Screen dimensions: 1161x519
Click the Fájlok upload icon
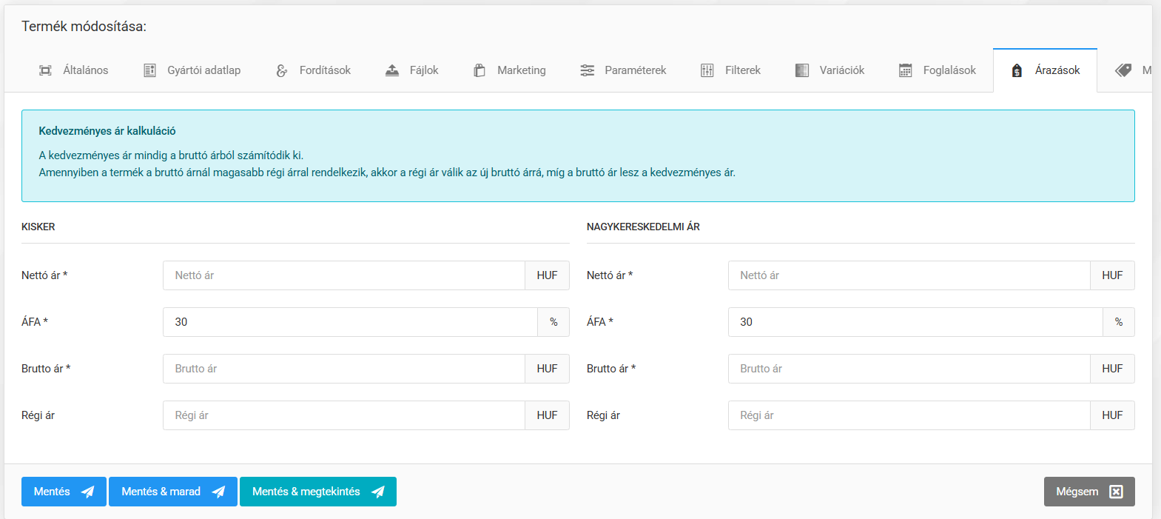(x=392, y=70)
